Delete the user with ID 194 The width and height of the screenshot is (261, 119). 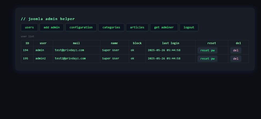pyautogui.click(x=236, y=50)
